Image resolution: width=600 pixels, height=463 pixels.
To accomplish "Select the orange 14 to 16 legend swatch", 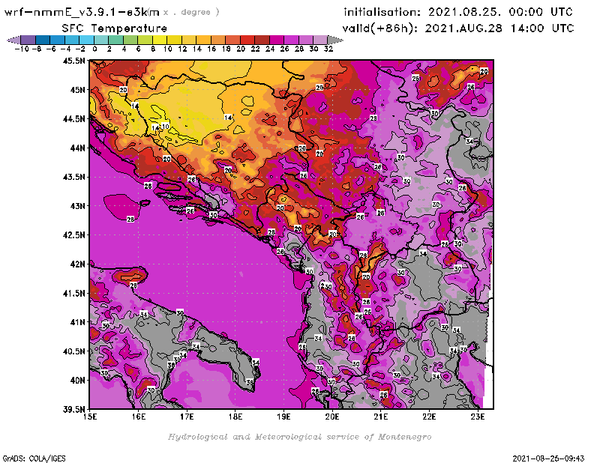I will (203, 40).
